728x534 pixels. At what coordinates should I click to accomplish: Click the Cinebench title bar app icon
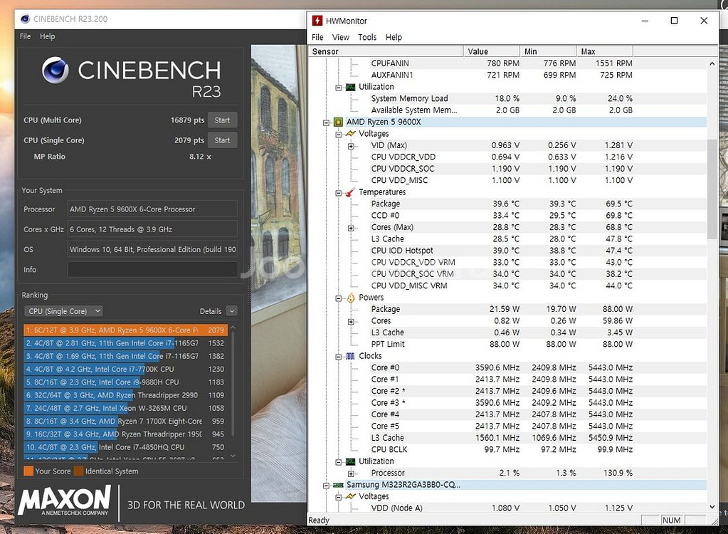click(x=26, y=19)
